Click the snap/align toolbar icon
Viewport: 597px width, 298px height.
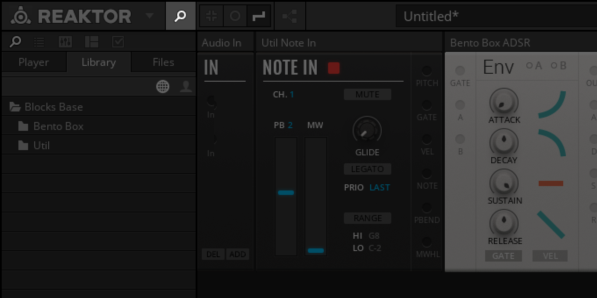tap(211, 16)
